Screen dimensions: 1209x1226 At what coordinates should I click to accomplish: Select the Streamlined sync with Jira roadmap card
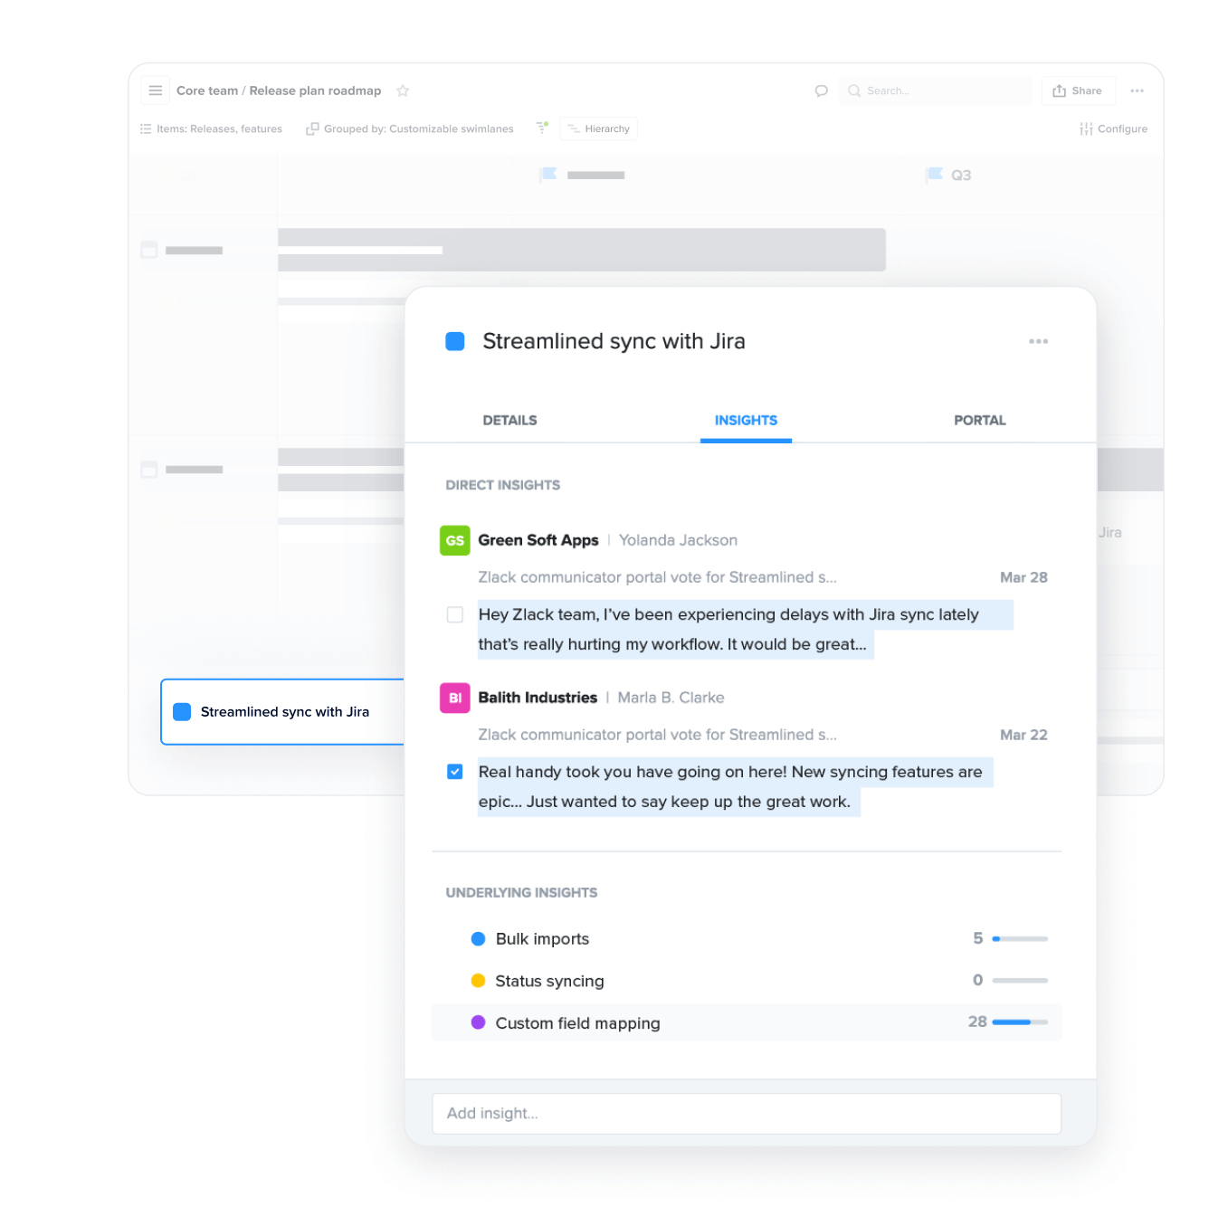[282, 712]
